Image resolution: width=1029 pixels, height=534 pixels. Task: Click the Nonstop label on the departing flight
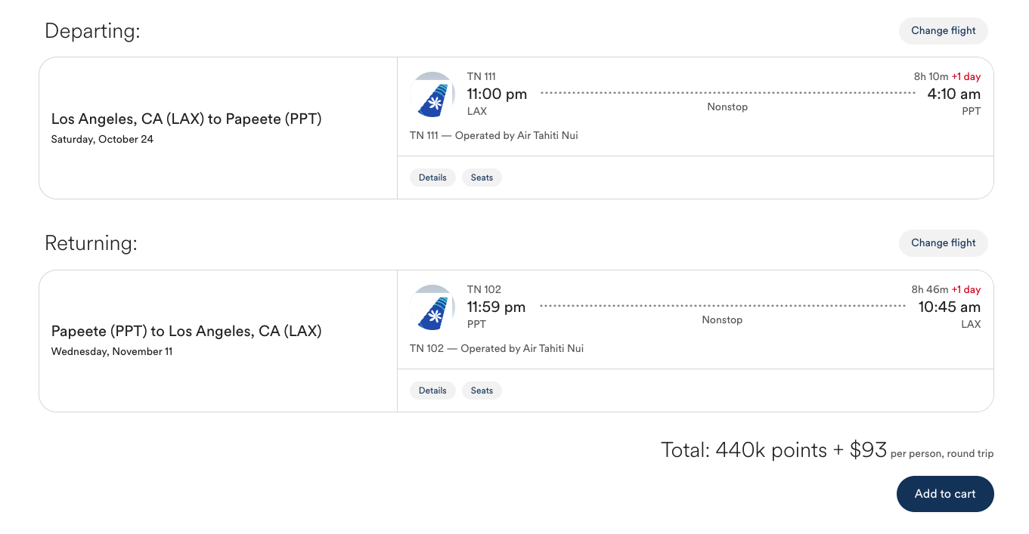pos(727,106)
